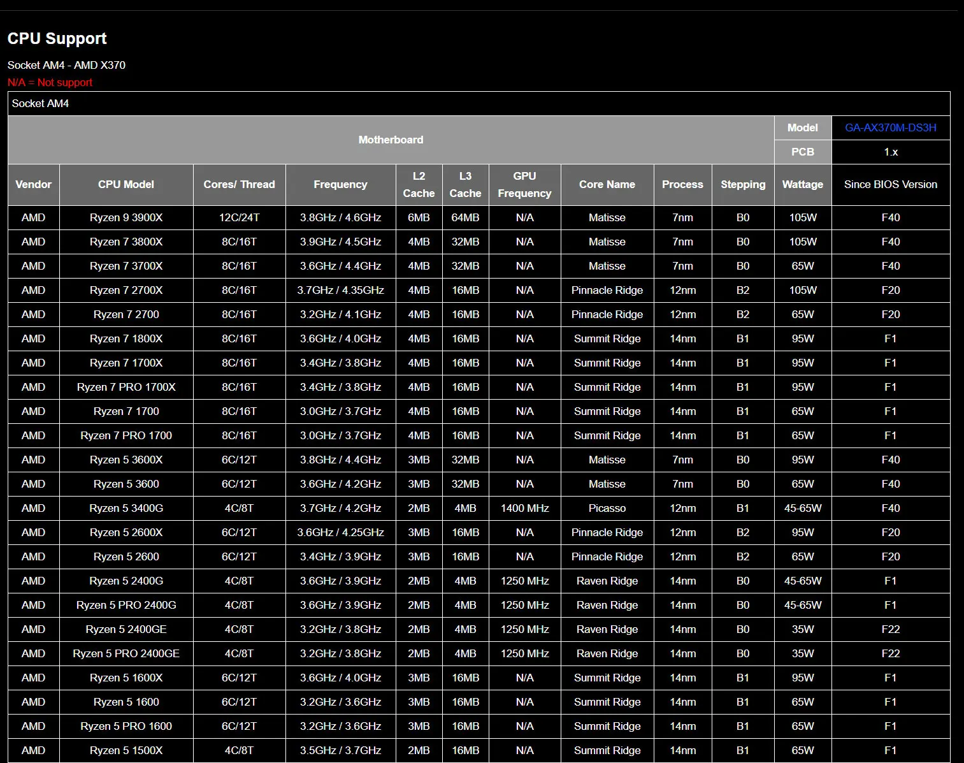Click the CPU Support heading
The image size is (964, 763).
coord(57,38)
